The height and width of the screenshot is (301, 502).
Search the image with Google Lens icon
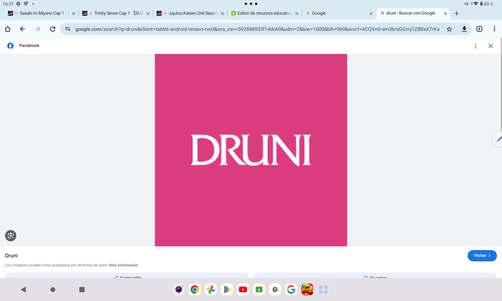tap(11, 236)
